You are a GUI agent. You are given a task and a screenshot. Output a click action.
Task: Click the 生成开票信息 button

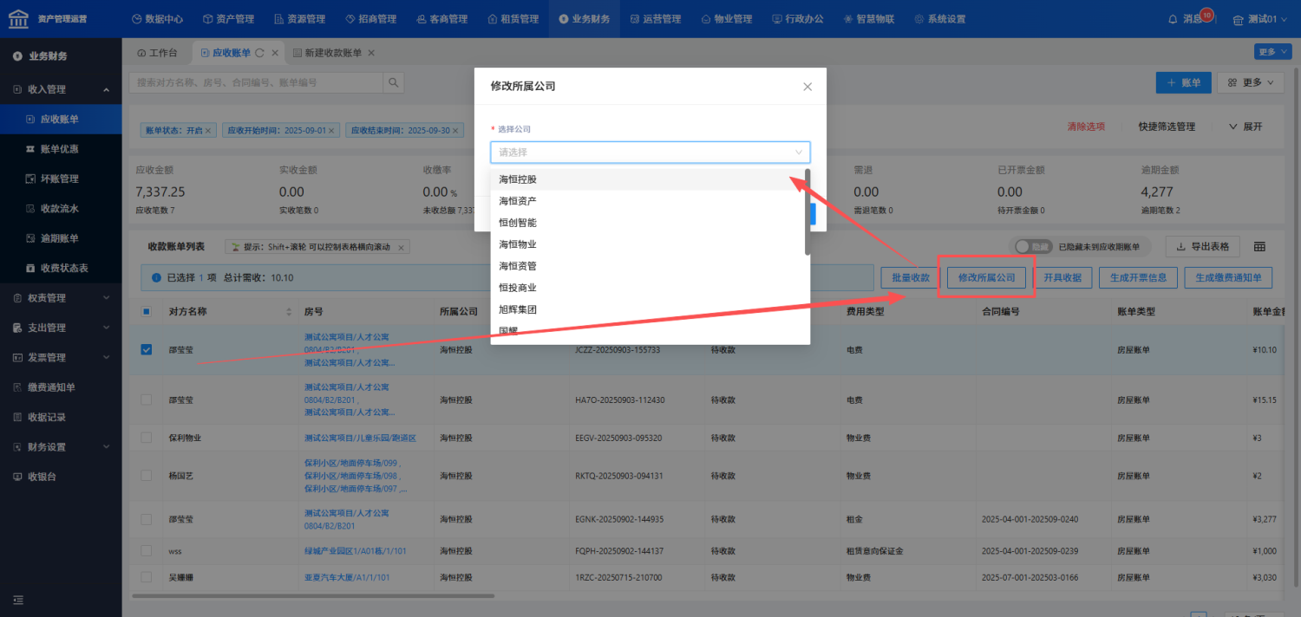(1139, 278)
